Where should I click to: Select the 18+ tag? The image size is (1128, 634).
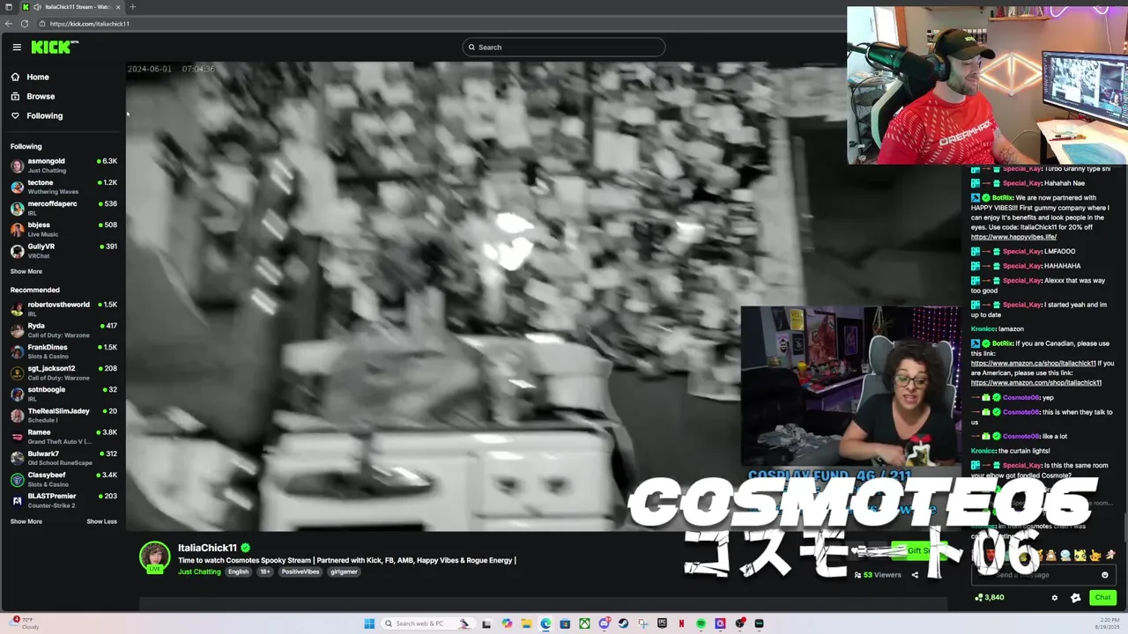[x=265, y=571]
